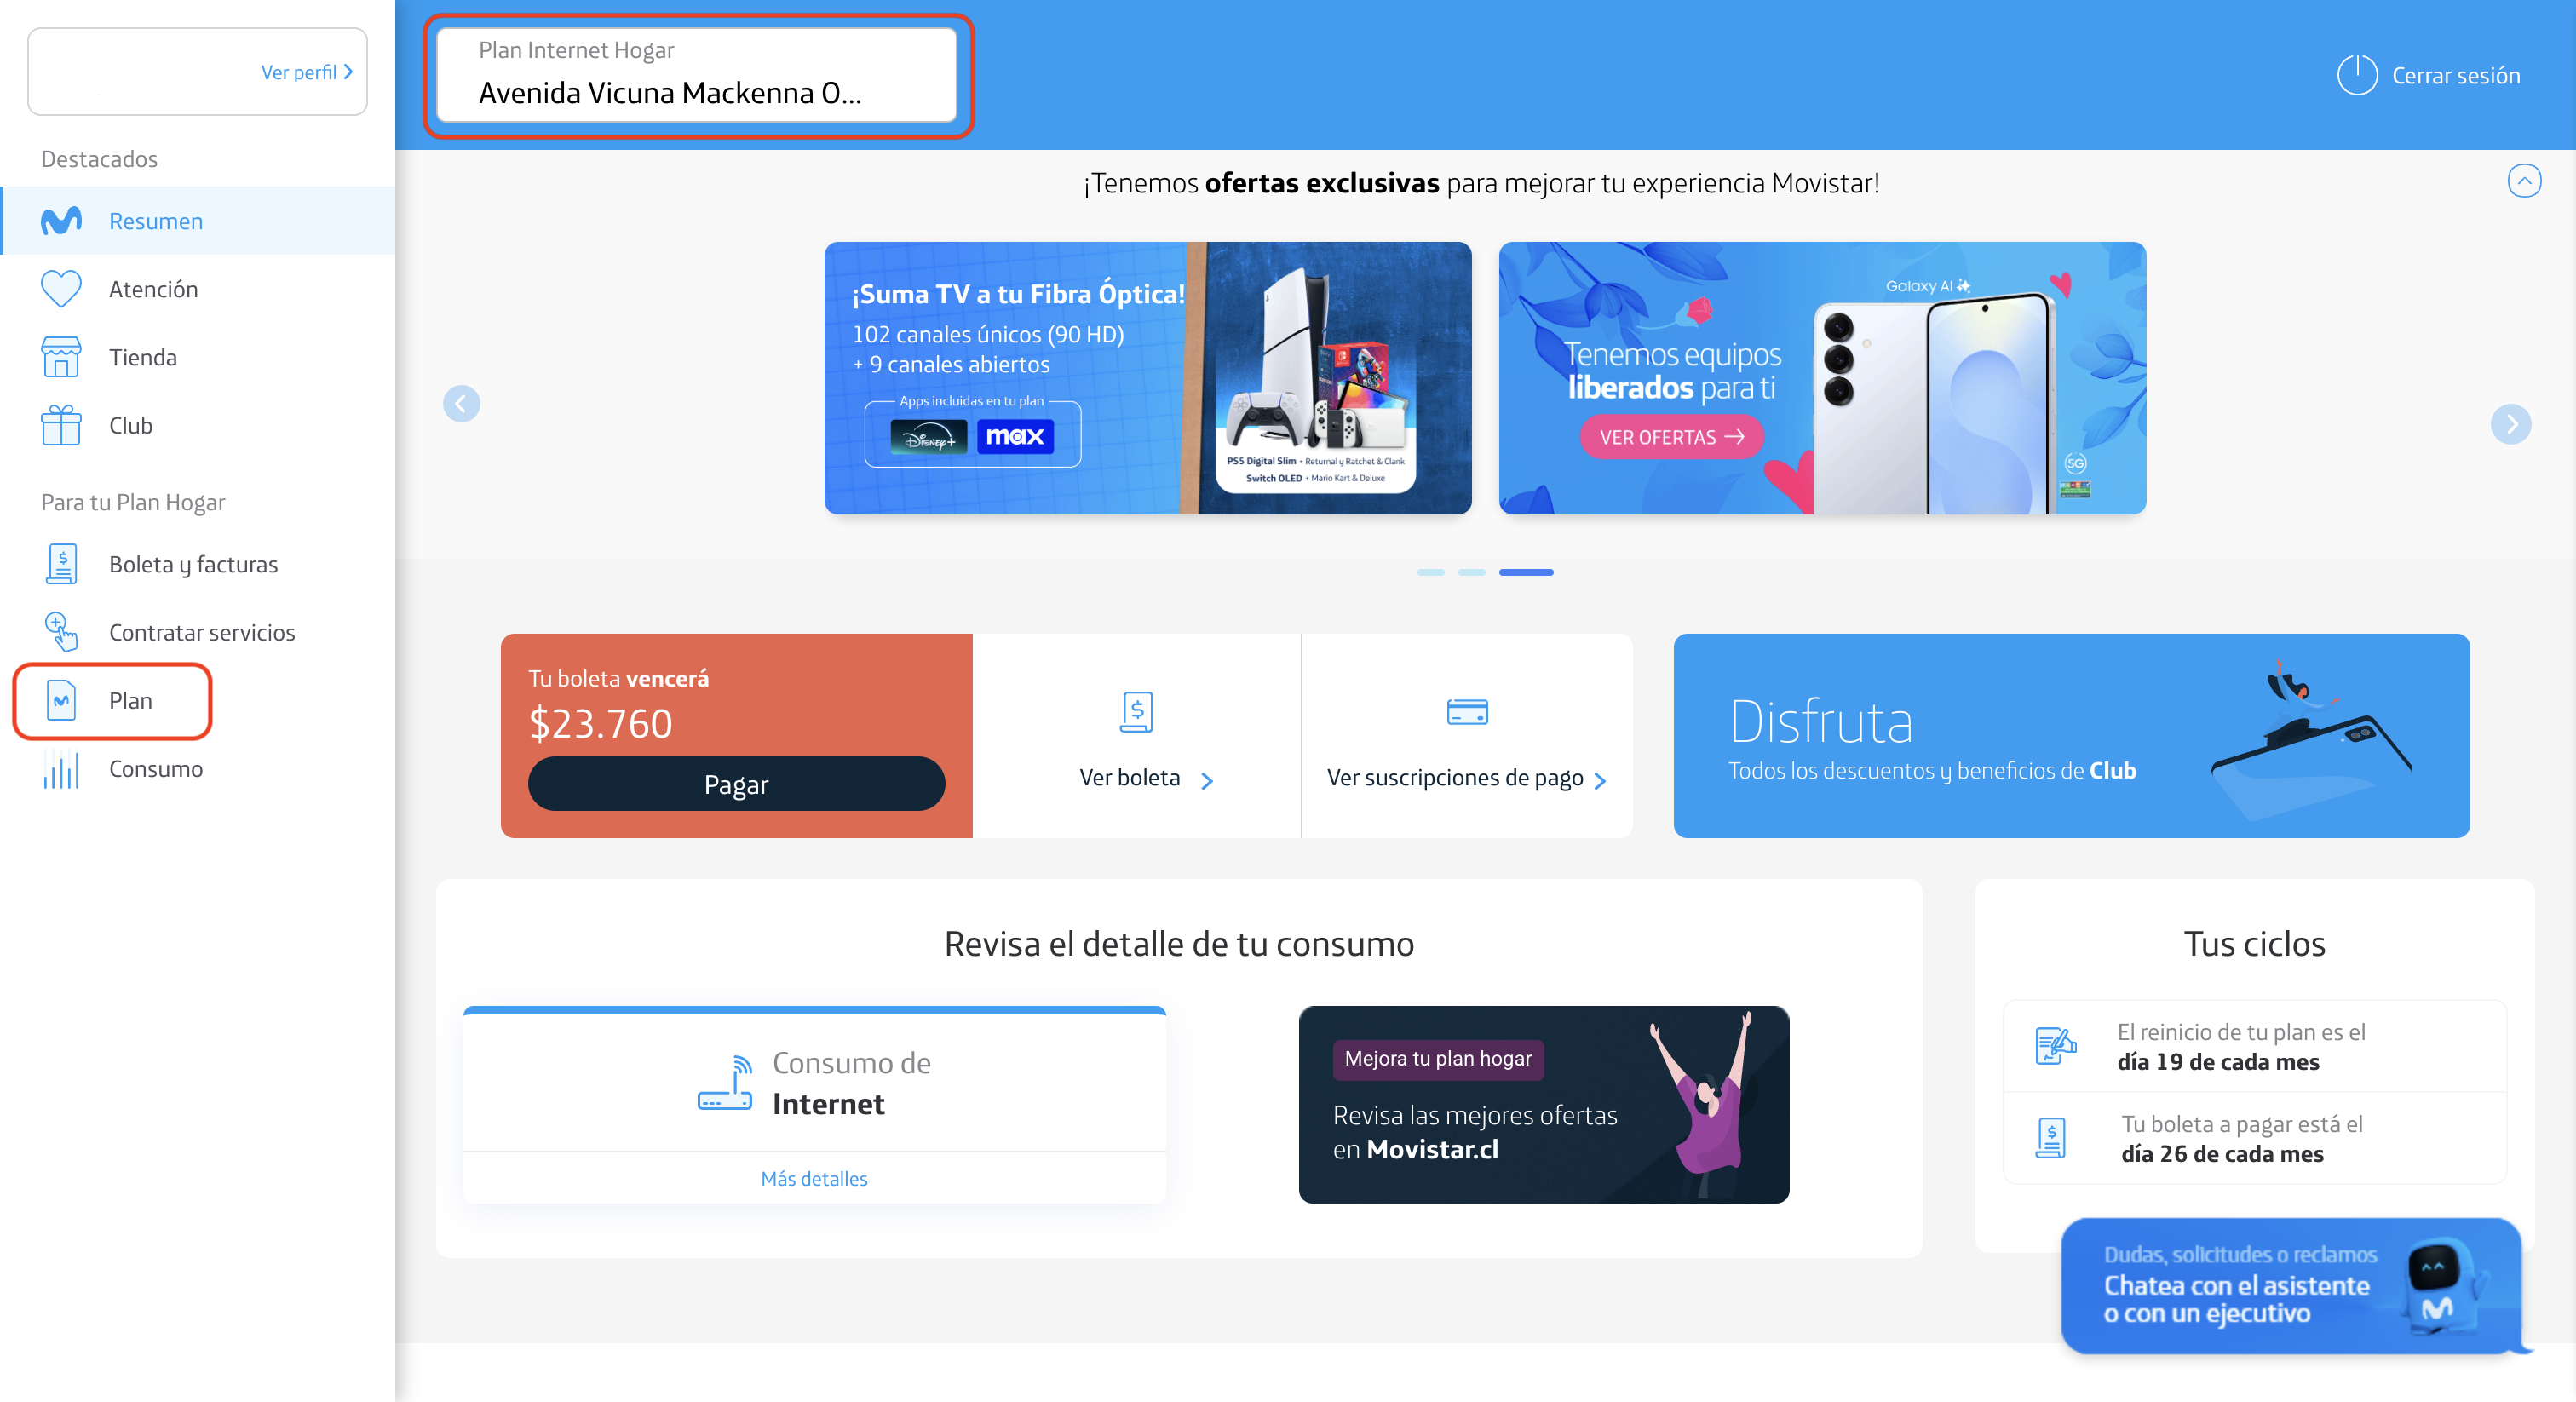The height and width of the screenshot is (1402, 2576).
Task: Click the bill icon above Ver boleta
Action: [1136, 712]
